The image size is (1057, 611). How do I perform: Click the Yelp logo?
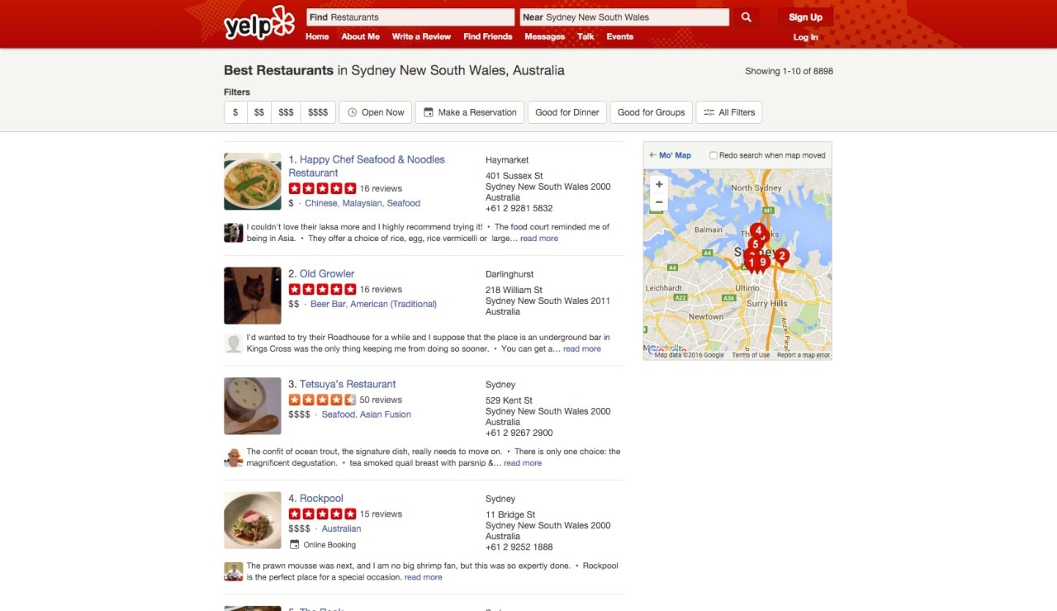tap(258, 23)
